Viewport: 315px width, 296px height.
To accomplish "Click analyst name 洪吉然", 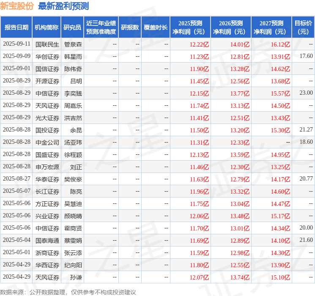I will coord(73,118).
